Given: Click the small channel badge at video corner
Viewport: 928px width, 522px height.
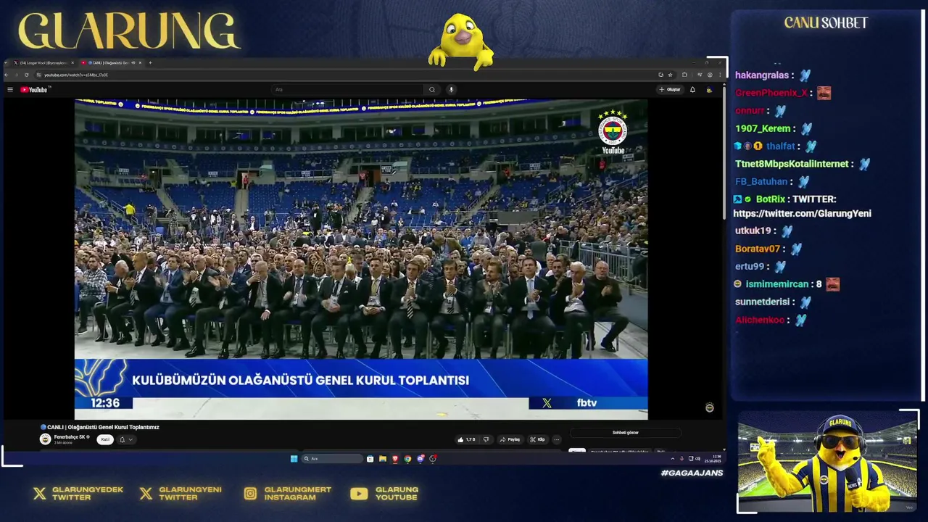Looking at the screenshot, I should click(x=710, y=407).
